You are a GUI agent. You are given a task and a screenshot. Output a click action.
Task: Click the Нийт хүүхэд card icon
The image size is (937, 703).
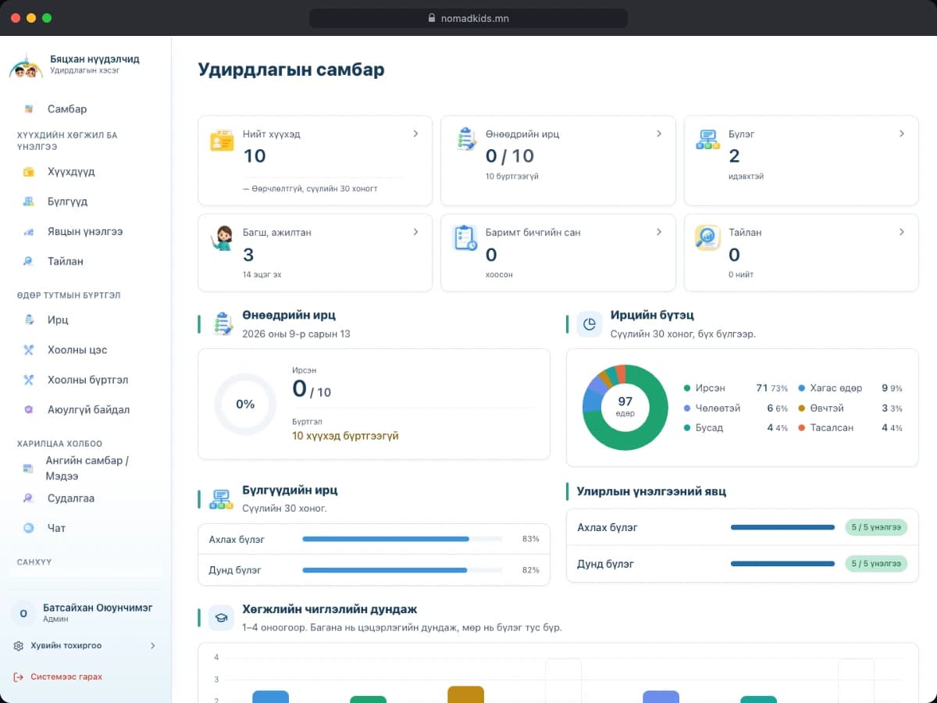click(x=223, y=141)
